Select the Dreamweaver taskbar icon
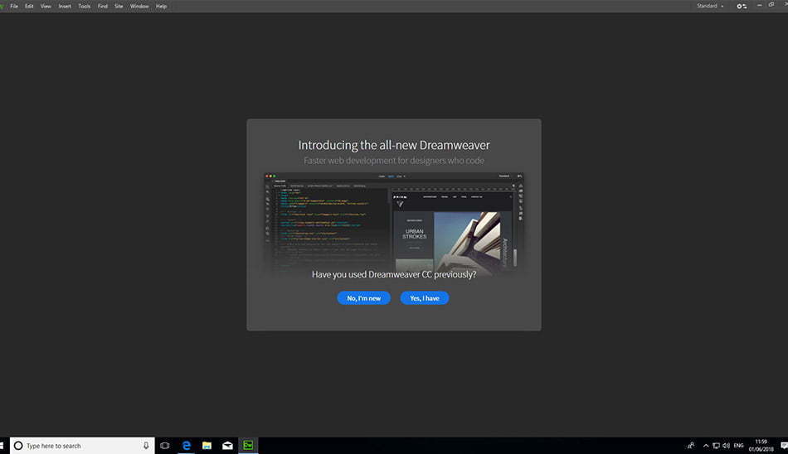The height and width of the screenshot is (454, 788). [x=248, y=446]
